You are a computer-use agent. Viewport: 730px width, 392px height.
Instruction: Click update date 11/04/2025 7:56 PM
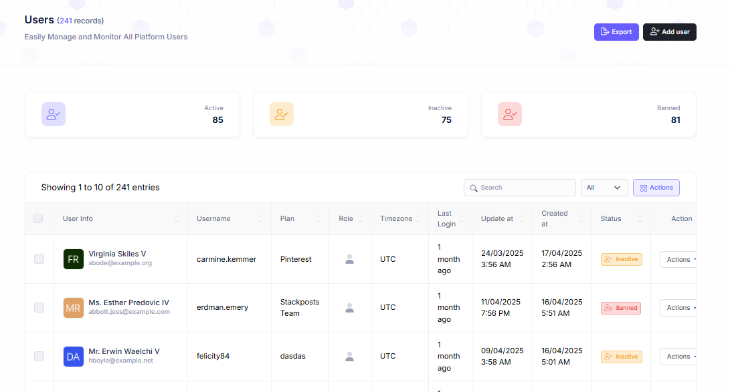point(501,307)
